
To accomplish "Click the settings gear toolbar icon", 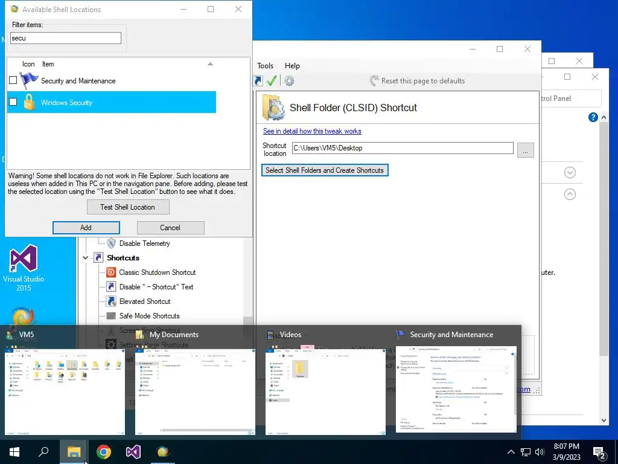I will point(289,81).
